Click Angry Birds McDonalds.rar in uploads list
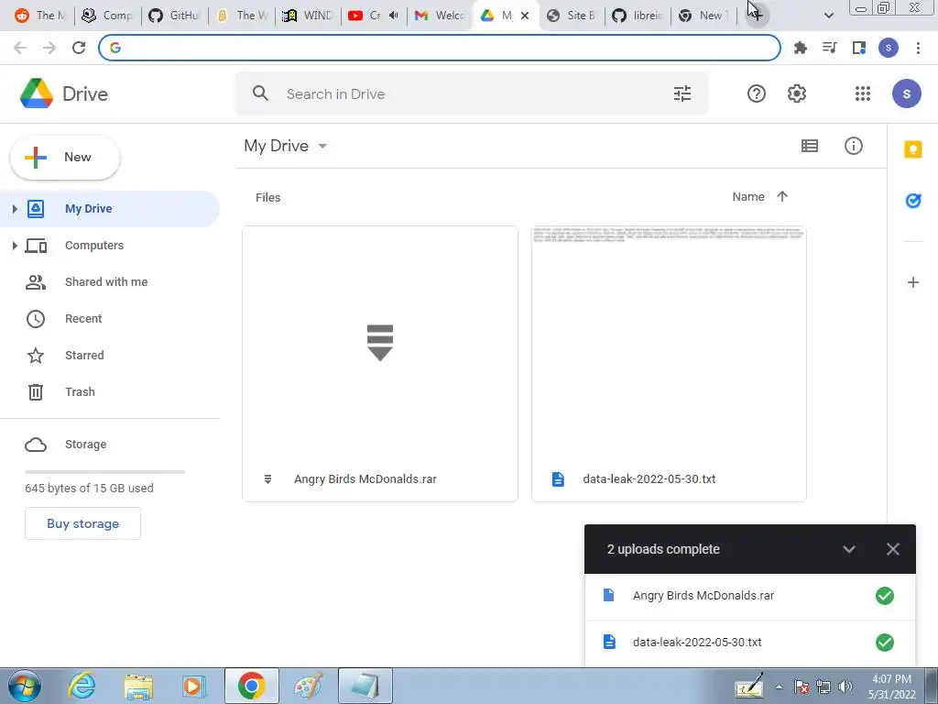The width and height of the screenshot is (938, 704). point(749,596)
